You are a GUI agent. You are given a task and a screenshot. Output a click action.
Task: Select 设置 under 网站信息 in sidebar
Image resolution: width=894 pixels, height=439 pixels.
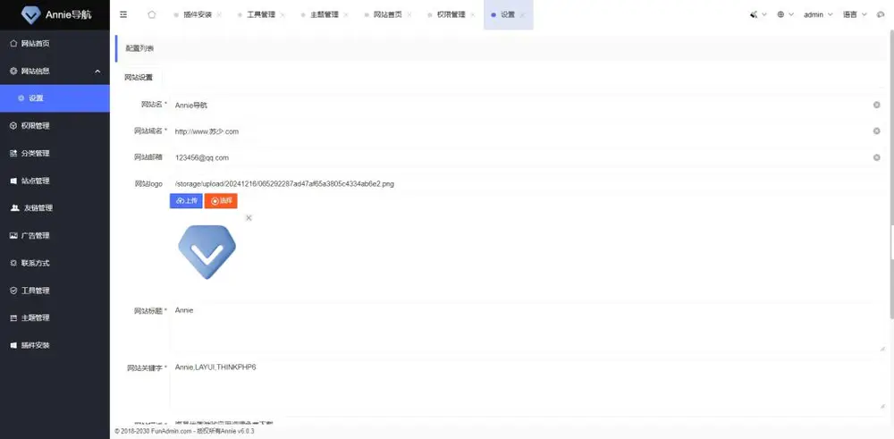tap(55, 98)
